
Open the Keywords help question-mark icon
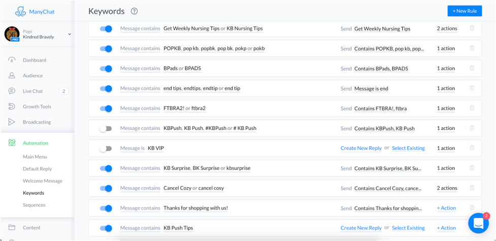tap(135, 11)
